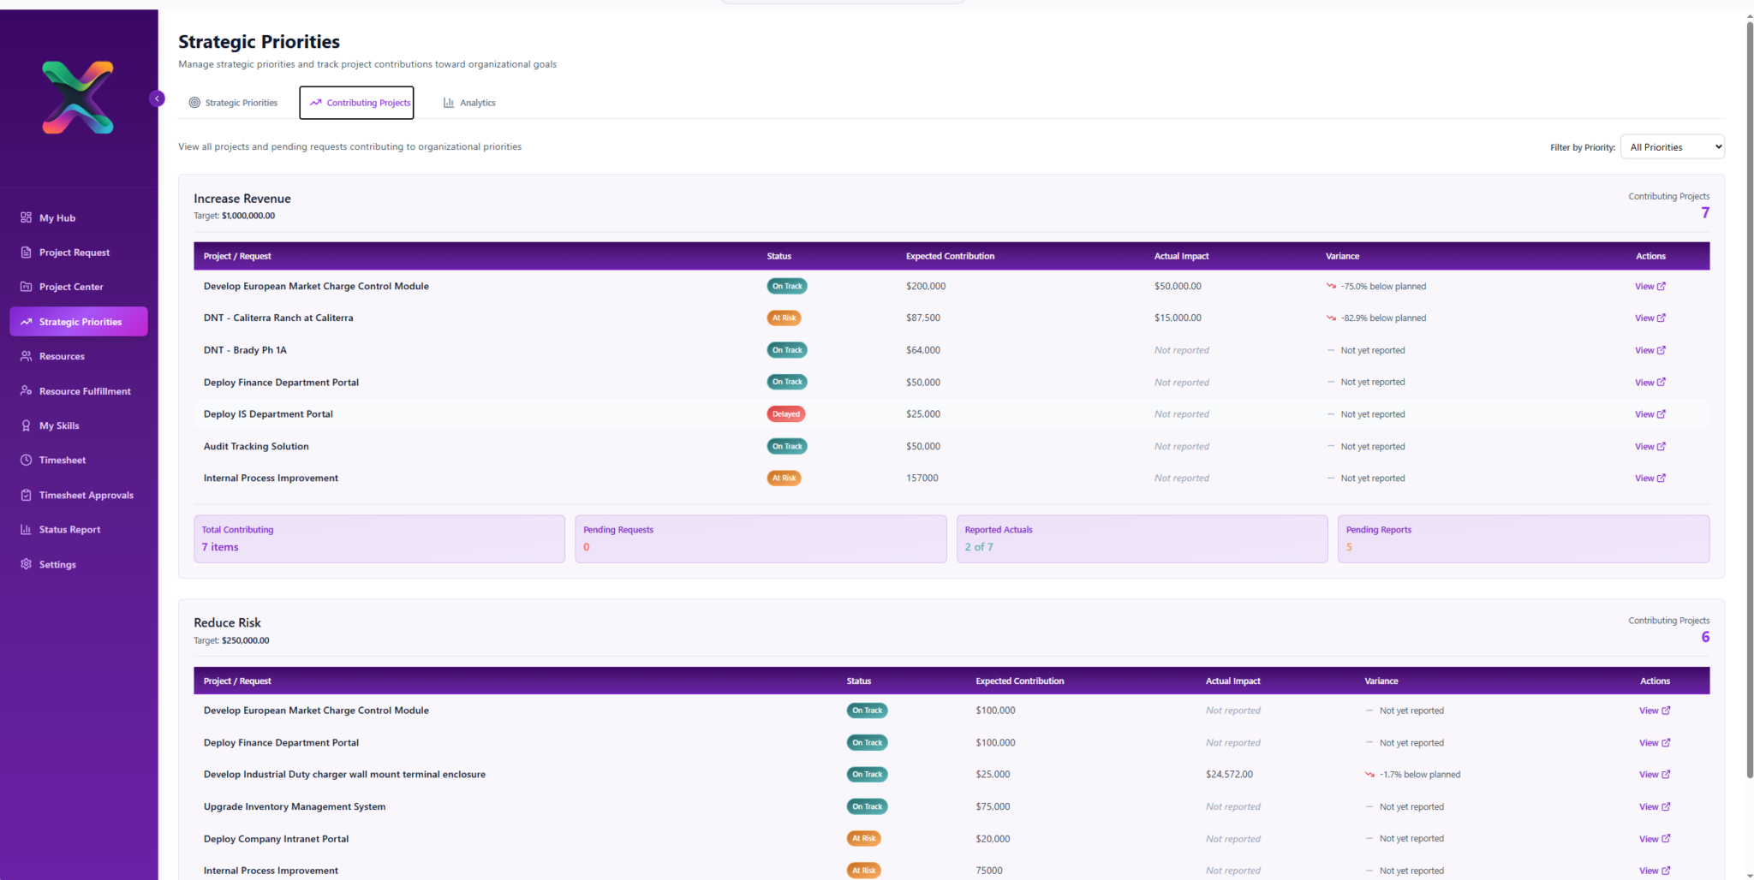Click the Settings gear icon
Image resolution: width=1754 pixels, height=880 pixels.
click(26, 564)
